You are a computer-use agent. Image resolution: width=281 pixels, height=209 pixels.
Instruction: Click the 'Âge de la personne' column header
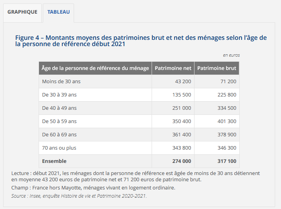[95, 68]
